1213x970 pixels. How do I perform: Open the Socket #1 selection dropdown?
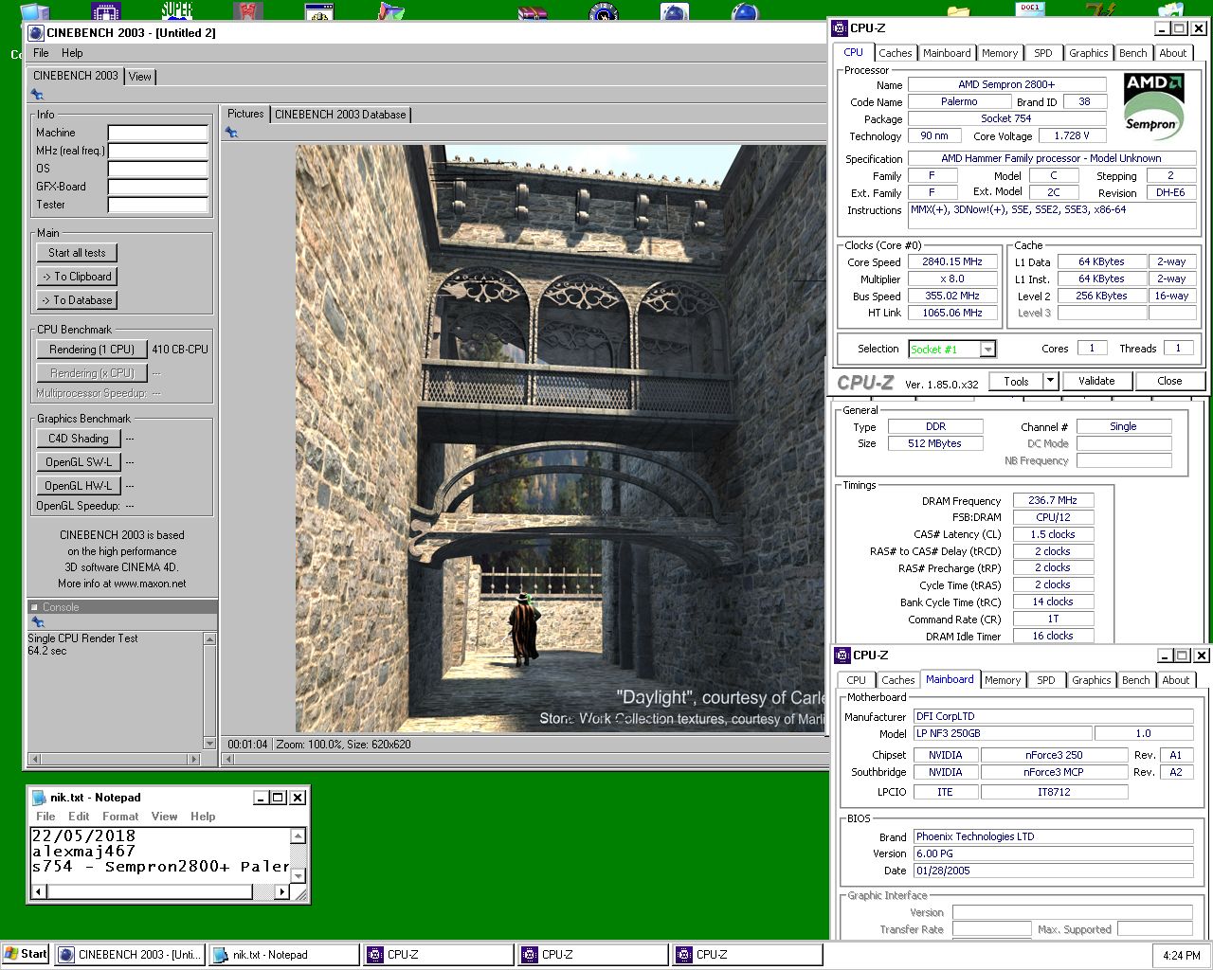(x=987, y=350)
